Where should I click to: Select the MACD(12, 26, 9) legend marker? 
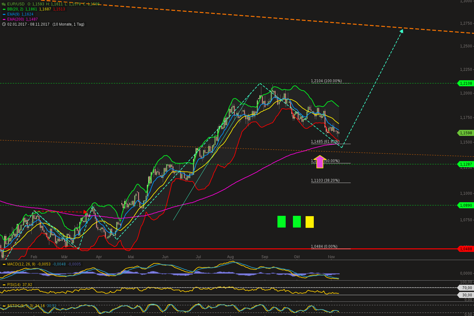point(4,264)
